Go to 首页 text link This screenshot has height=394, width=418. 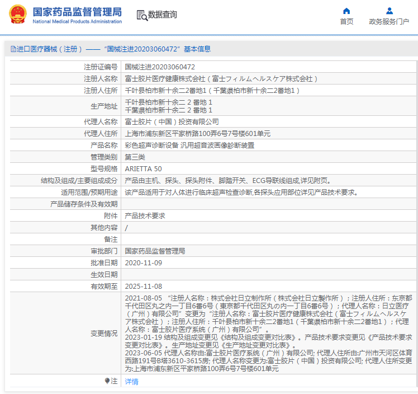pos(346,22)
